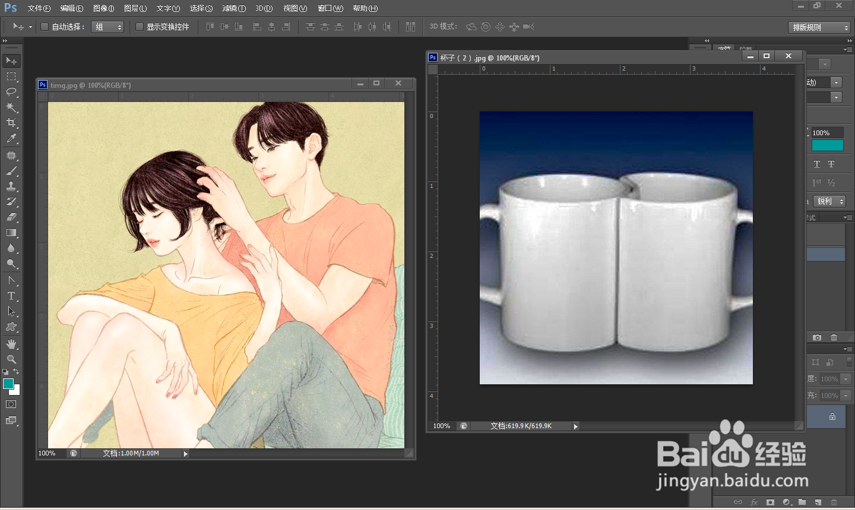Open the 窗口(W) menu
The image size is (855, 510).
coord(331,8)
